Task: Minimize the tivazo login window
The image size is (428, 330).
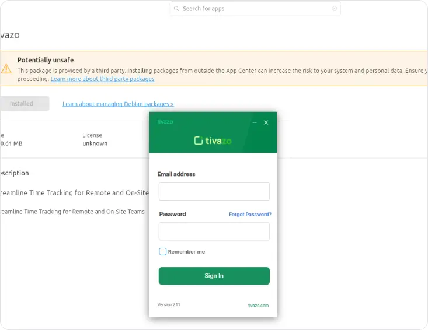Action: pos(255,122)
